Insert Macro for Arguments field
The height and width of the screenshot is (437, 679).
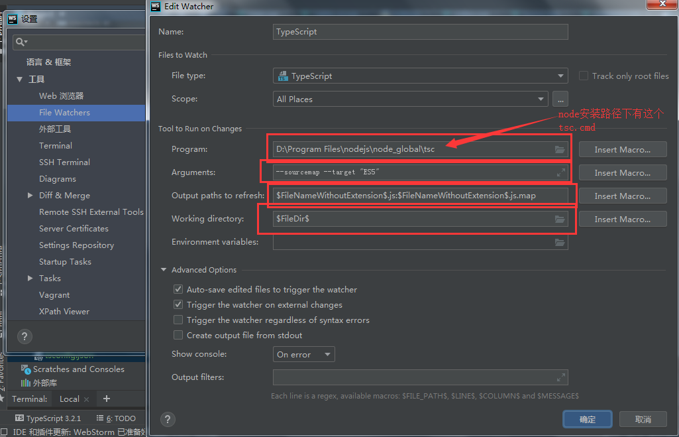pos(623,172)
